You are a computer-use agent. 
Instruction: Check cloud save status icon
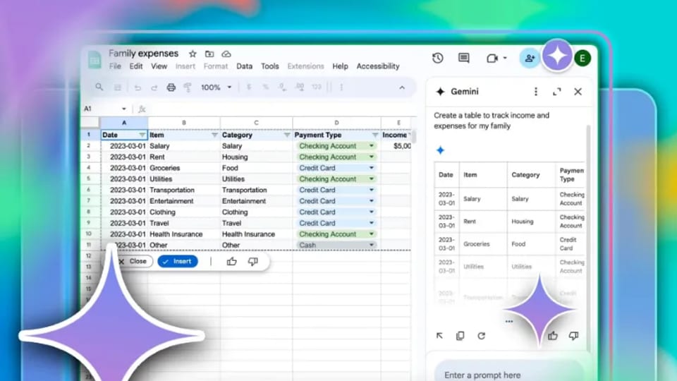tap(226, 54)
